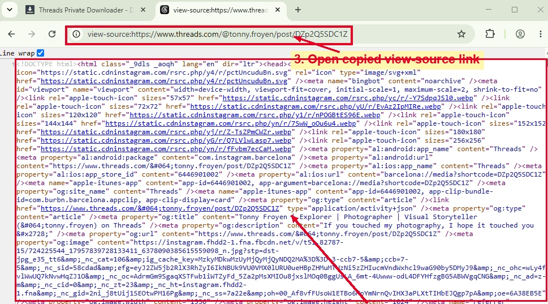Viewport: 548px width, 304px height.
Task: Open threads.com tonny.froyen post link
Action: (x=160, y=208)
